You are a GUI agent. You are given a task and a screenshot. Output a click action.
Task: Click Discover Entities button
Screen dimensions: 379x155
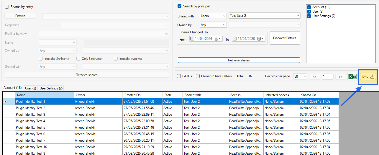[x=285, y=38]
